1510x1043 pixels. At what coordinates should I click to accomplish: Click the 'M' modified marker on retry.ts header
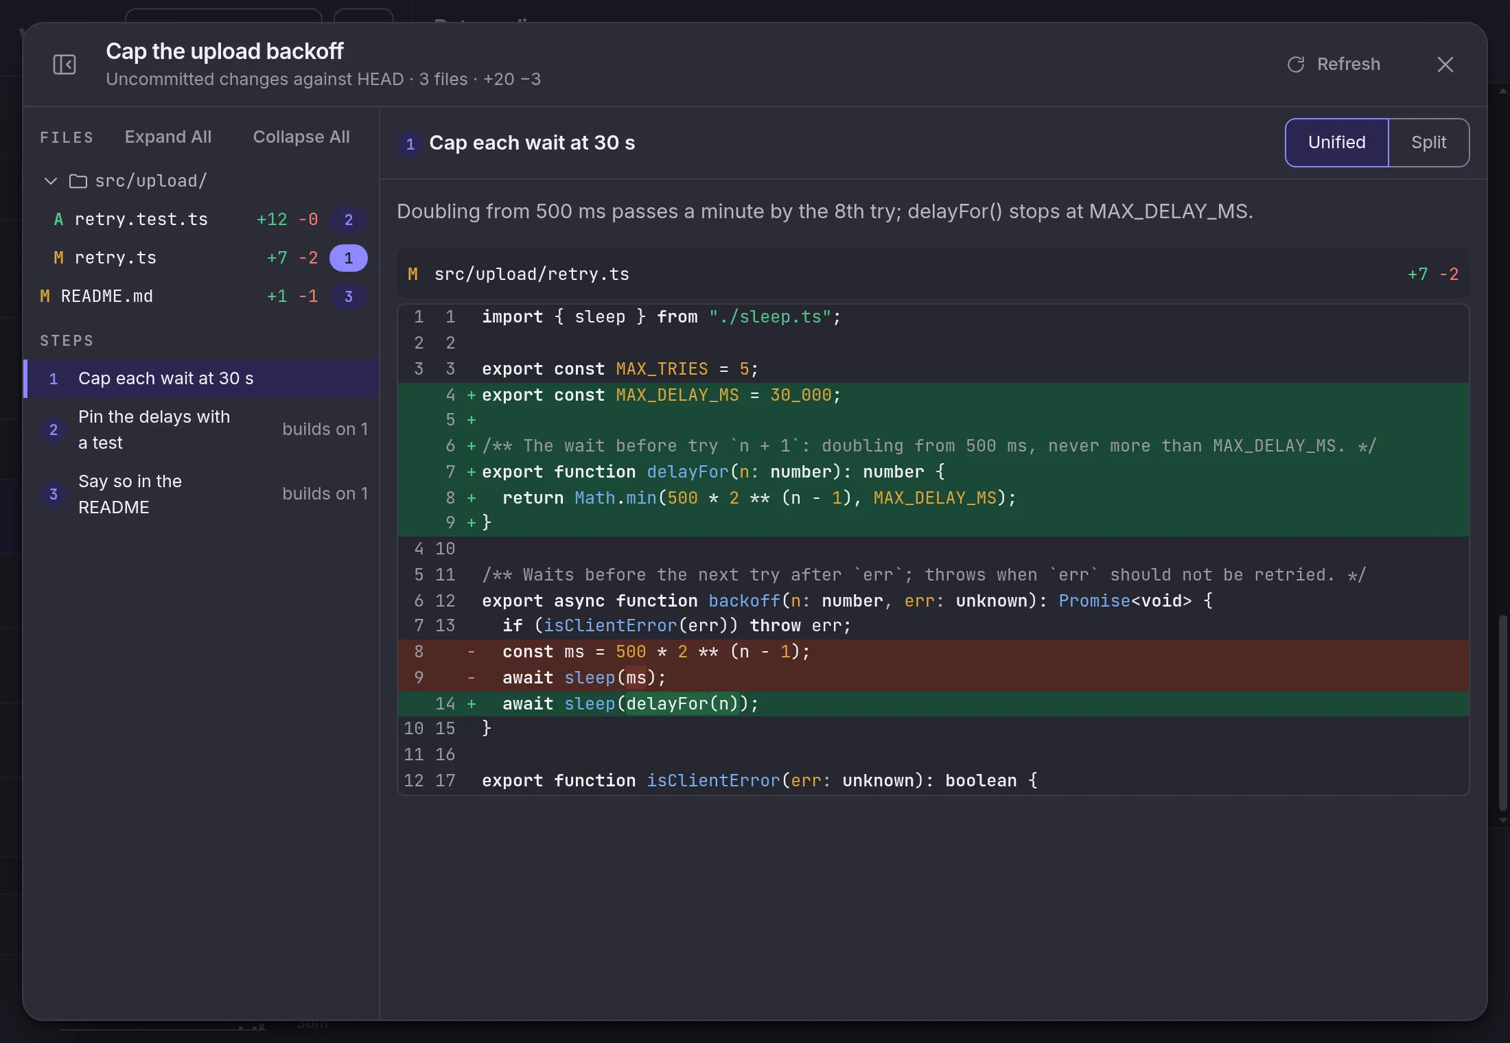[413, 274]
